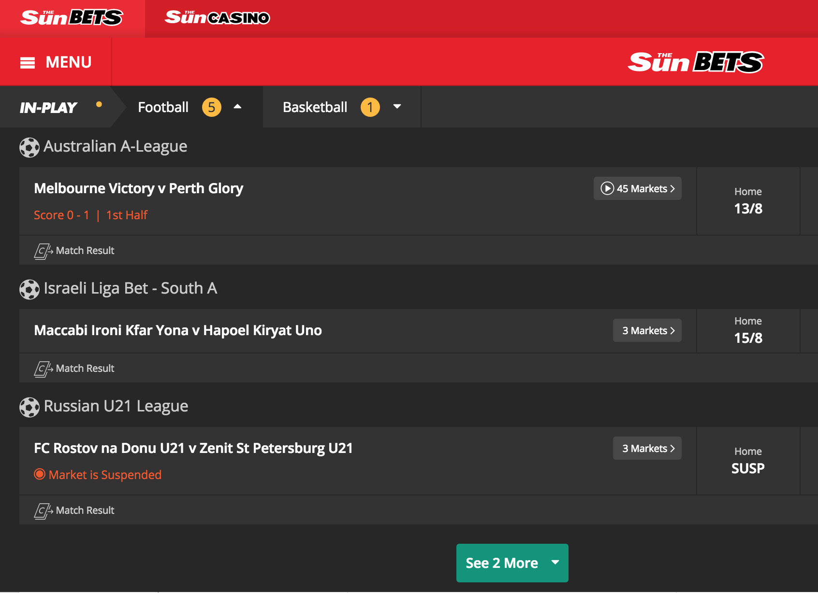Click the large Sun Bets logo in red header
818x593 pixels.
click(x=696, y=62)
